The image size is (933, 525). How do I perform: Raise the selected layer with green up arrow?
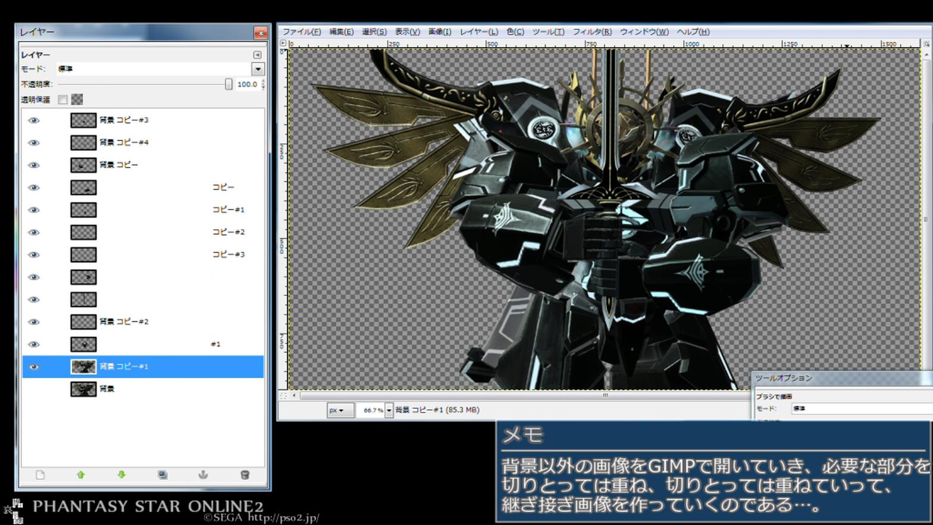(81, 475)
